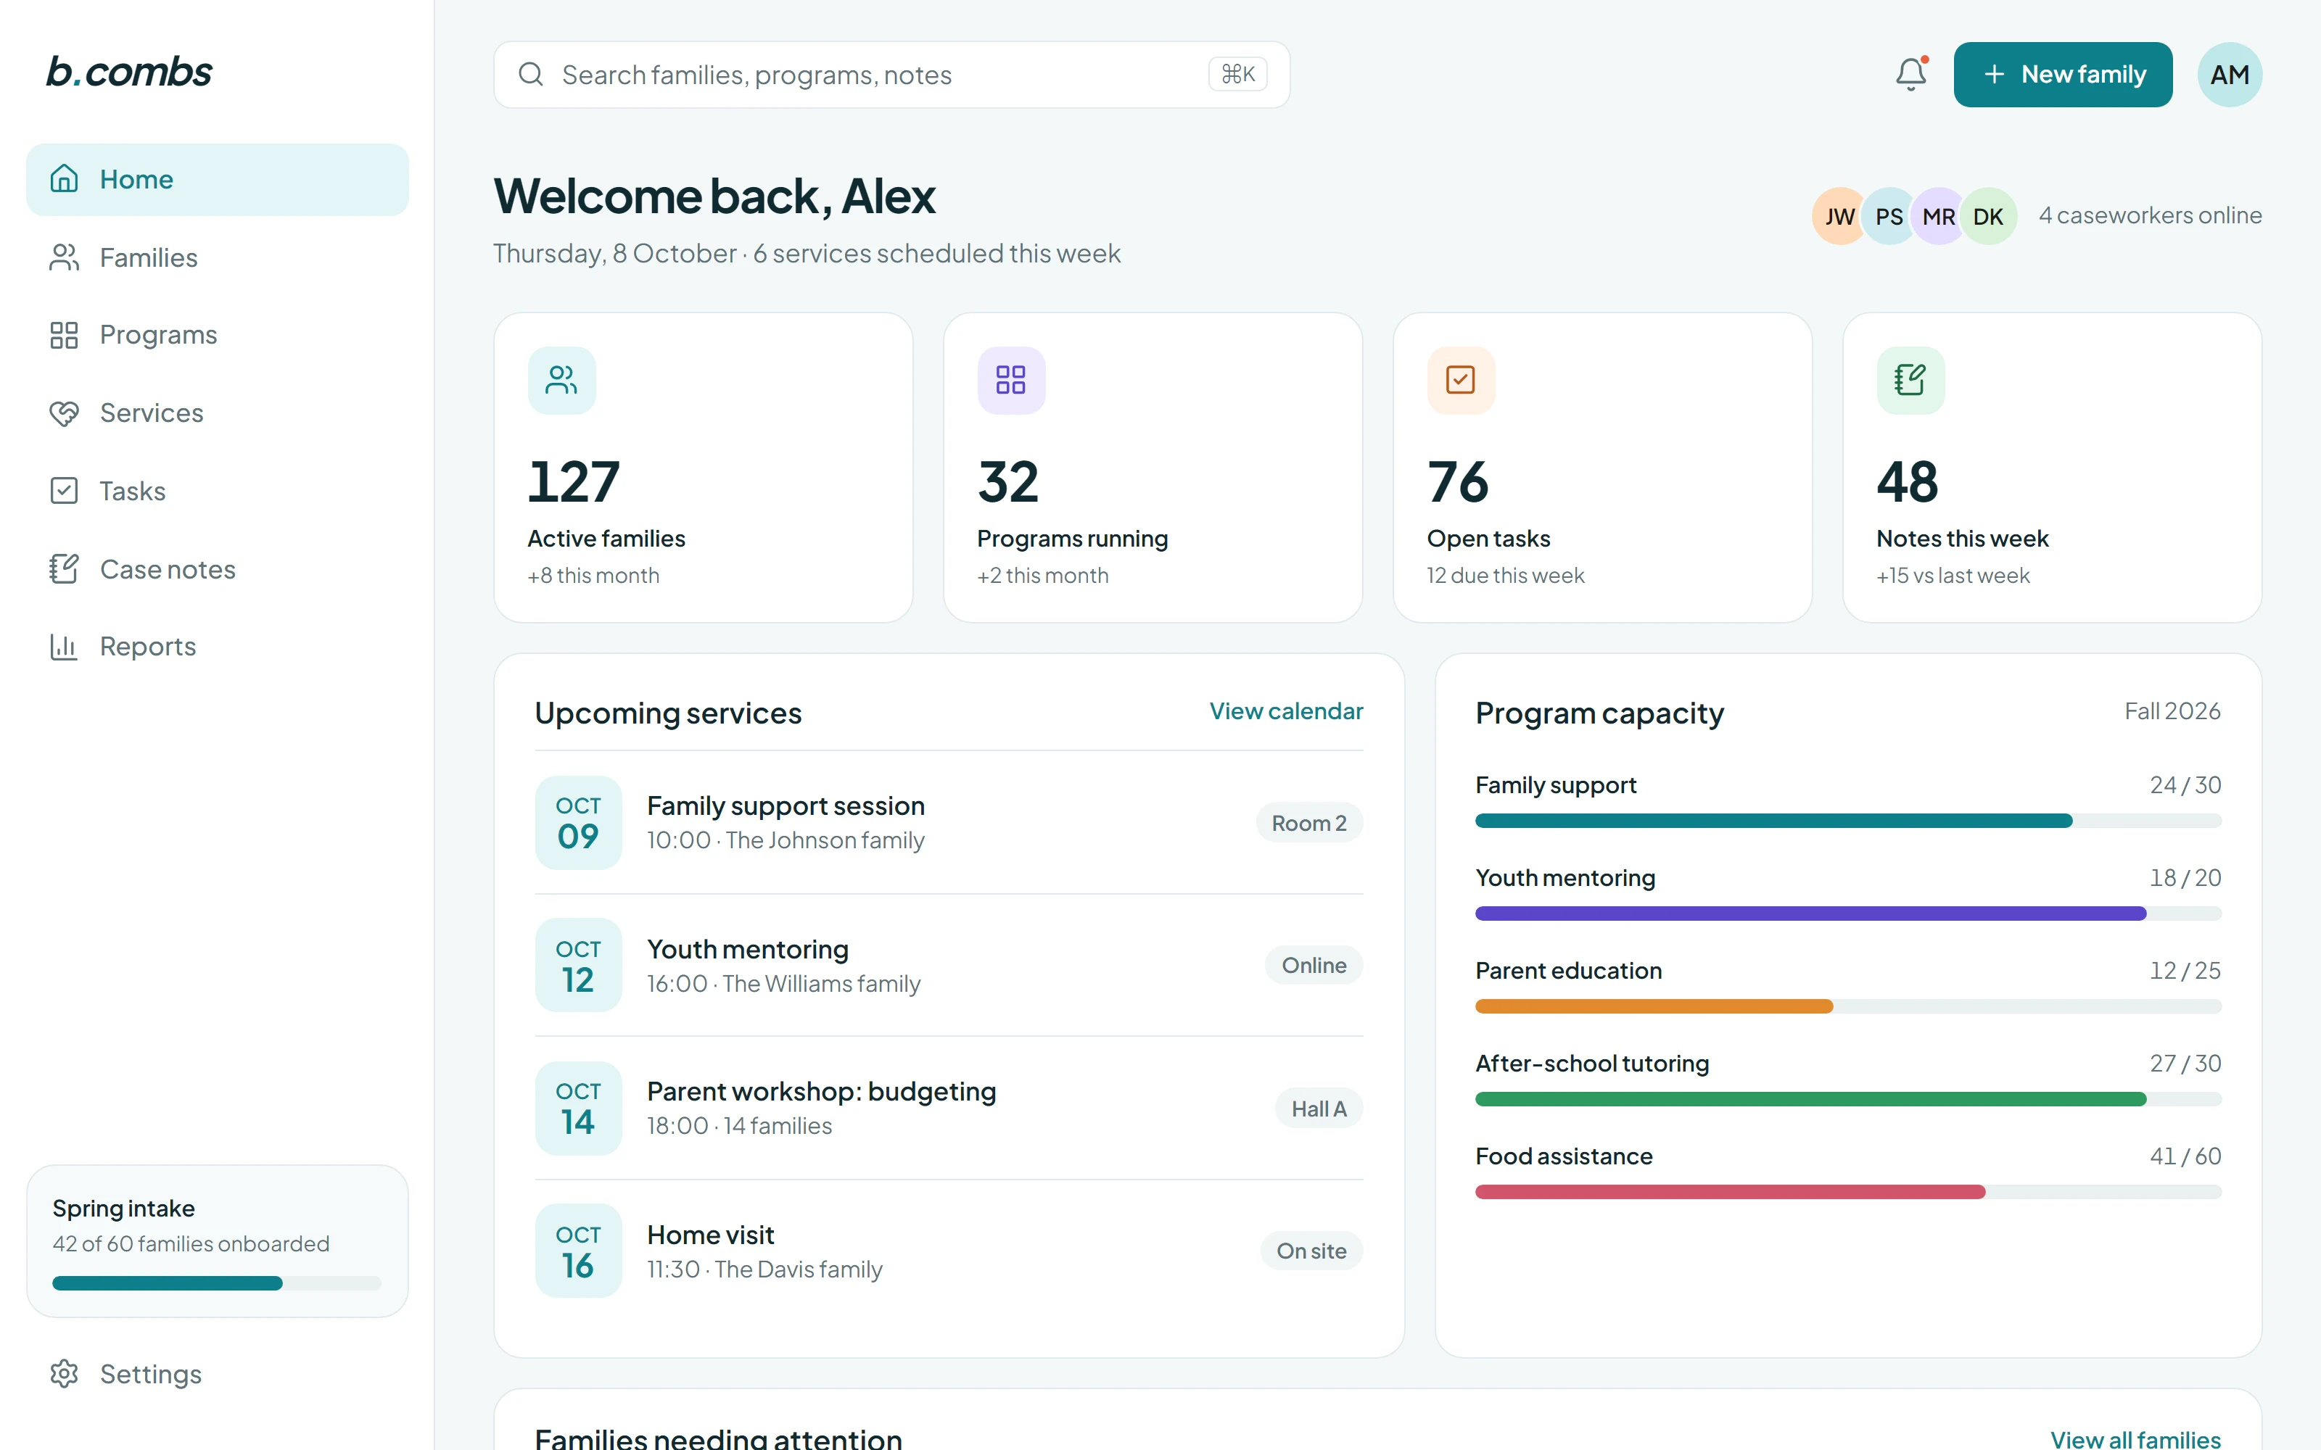Open the View calendar link
Image resolution: width=2321 pixels, height=1450 pixels.
tap(1285, 710)
